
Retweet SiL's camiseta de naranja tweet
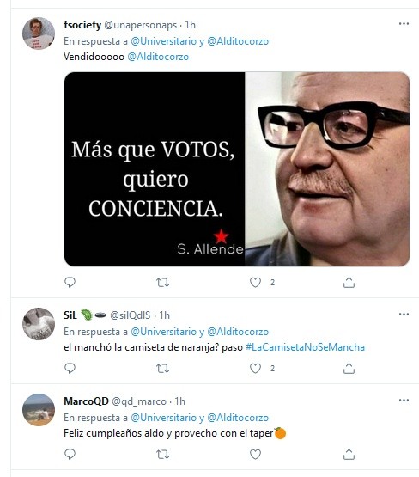(162, 369)
